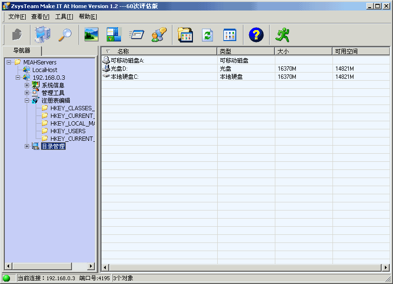Expand the 系统信息 tree node
Viewport: 393px width, 284px height.
(x=27, y=85)
